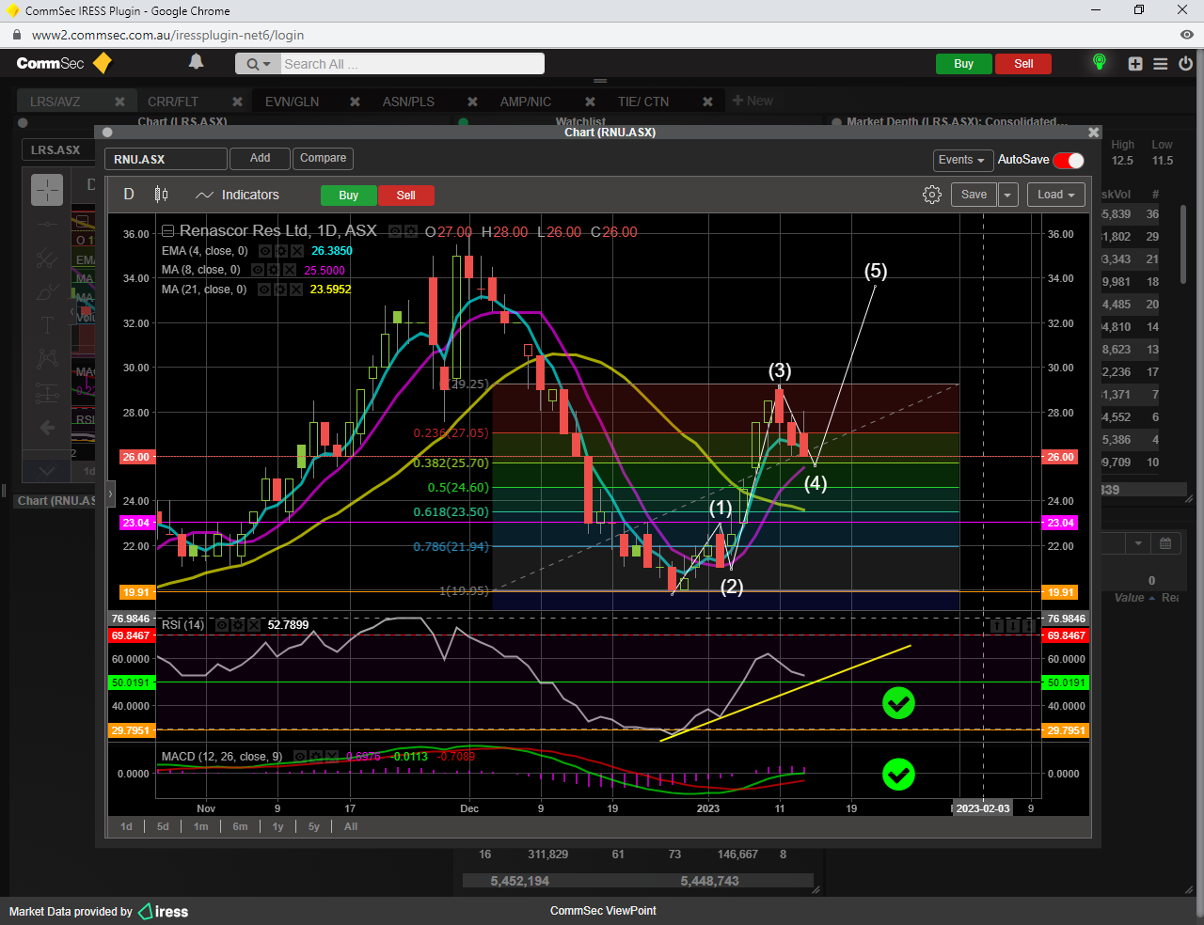Switch to the ASN/PLS tab

(408, 102)
